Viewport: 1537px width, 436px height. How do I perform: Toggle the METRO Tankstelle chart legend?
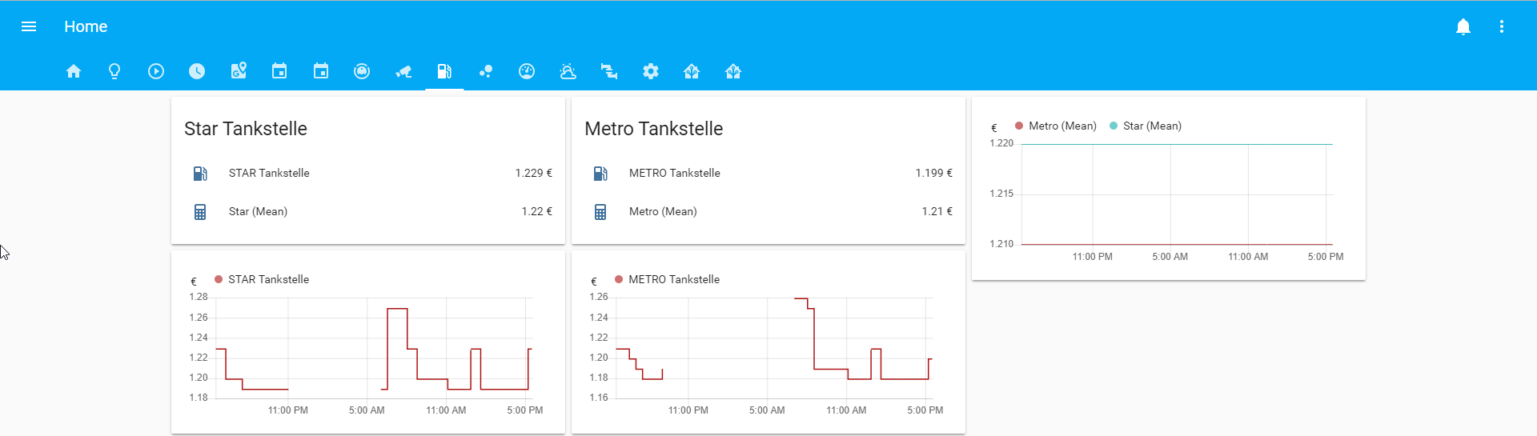668,279
